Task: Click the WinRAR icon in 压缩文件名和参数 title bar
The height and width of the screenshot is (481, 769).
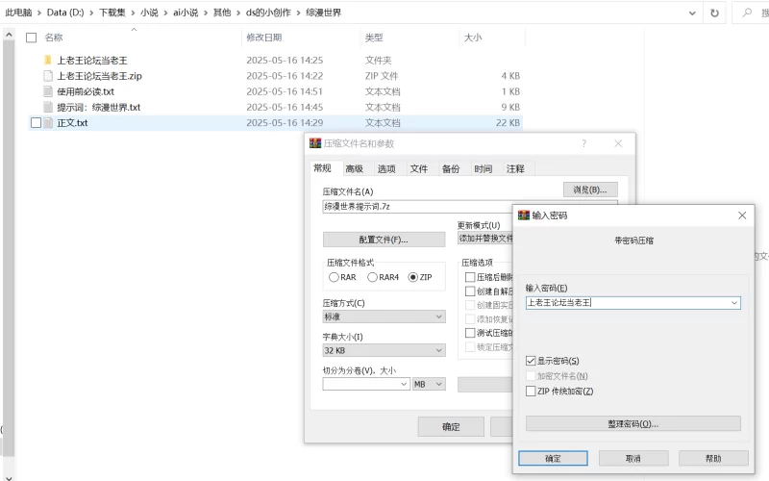Action: pyautogui.click(x=314, y=143)
